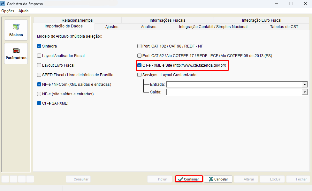312x191 pixels.
Task: Click the 'Modelo do Arquivo (múltipla seleção):' label
Action: tap(69, 36)
